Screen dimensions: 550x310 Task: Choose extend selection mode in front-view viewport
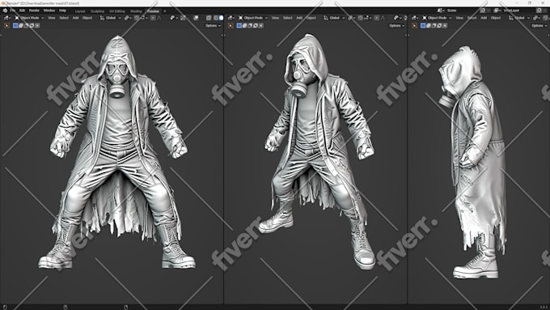click(21, 26)
